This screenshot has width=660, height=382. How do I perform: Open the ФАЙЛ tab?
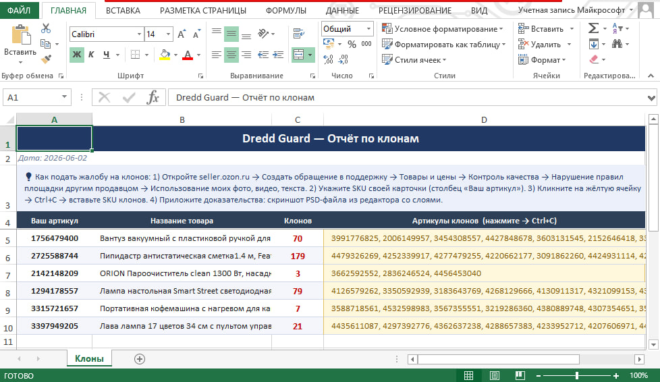coord(19,10)
